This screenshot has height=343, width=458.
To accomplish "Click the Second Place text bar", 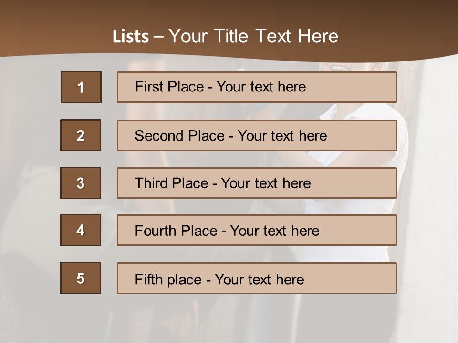I will [257, 135].
